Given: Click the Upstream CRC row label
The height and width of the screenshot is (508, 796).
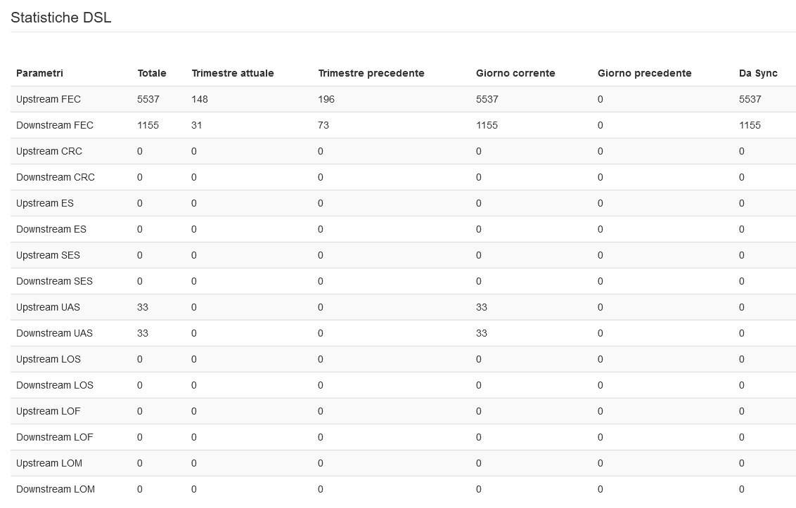Looking at the screenshot, I should [49, 151].
